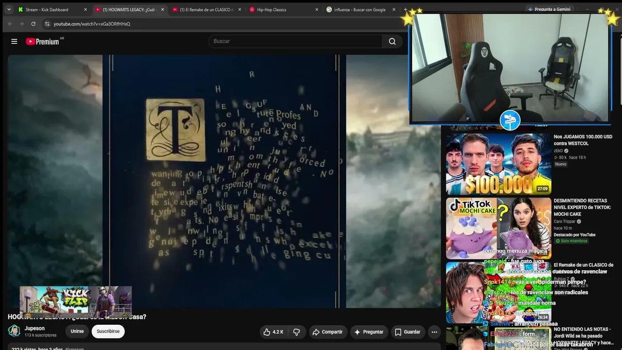The image size is (622, 350).
Task: Switch to El Remake de un CLASICO tab
Action: point(207,10)
